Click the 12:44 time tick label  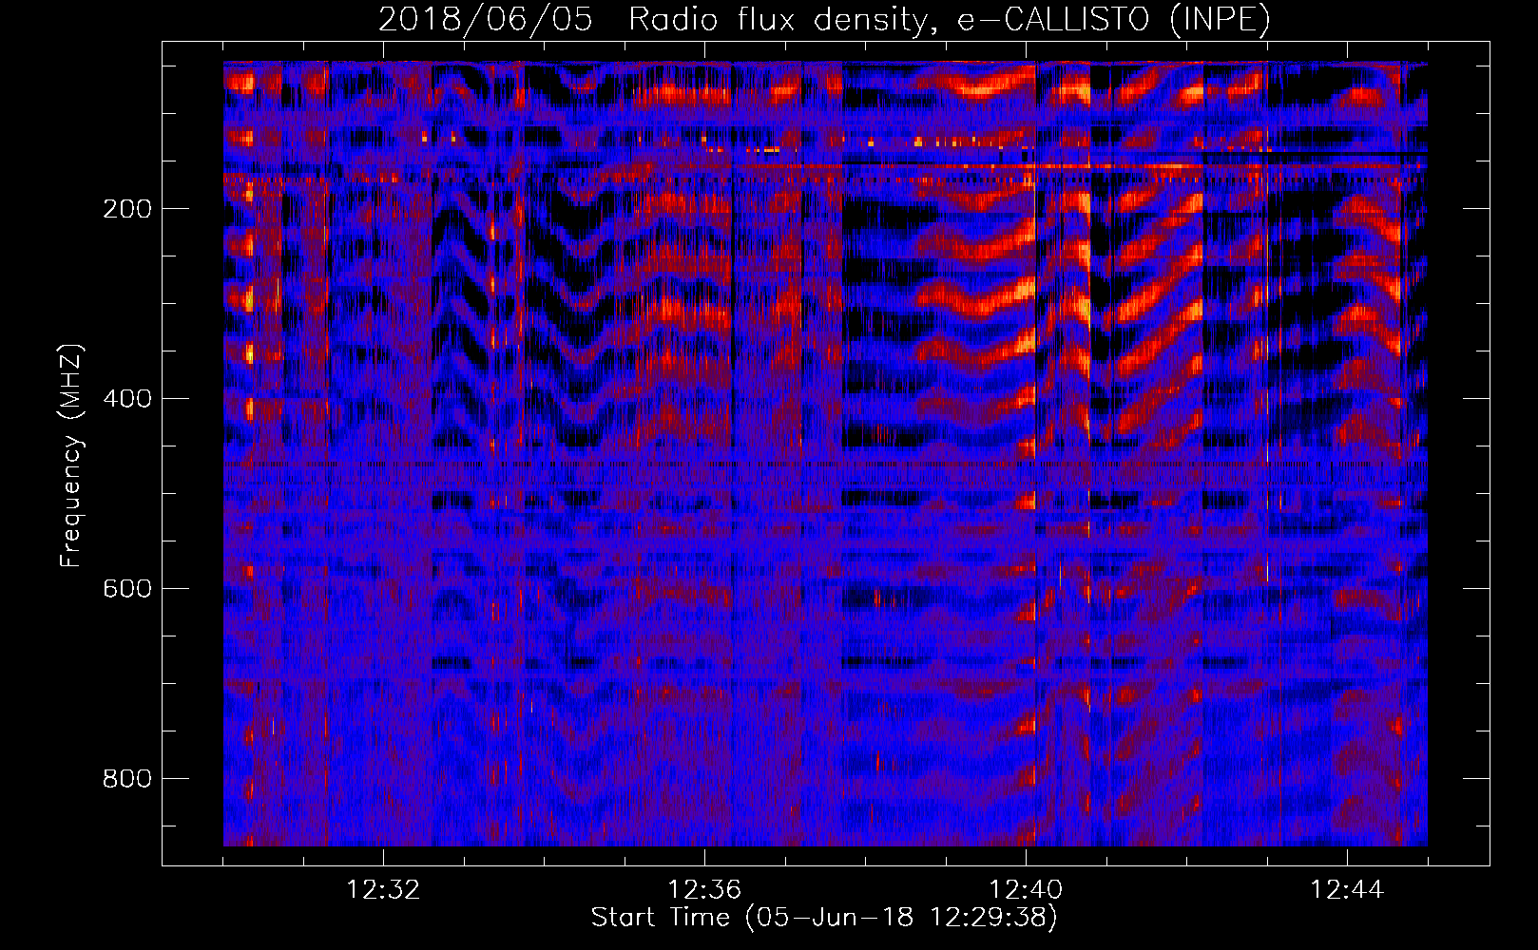point(1347,890)
